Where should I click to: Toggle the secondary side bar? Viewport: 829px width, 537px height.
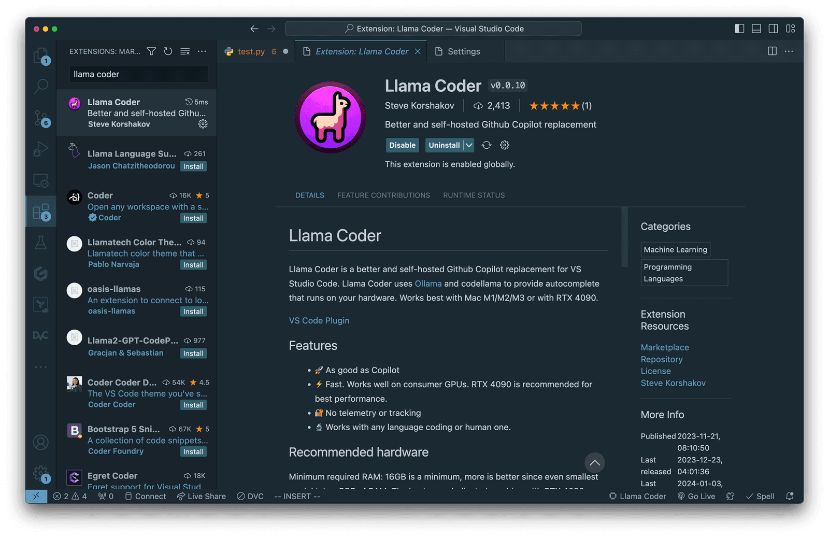pyautogui.click(x=774, y=29)
